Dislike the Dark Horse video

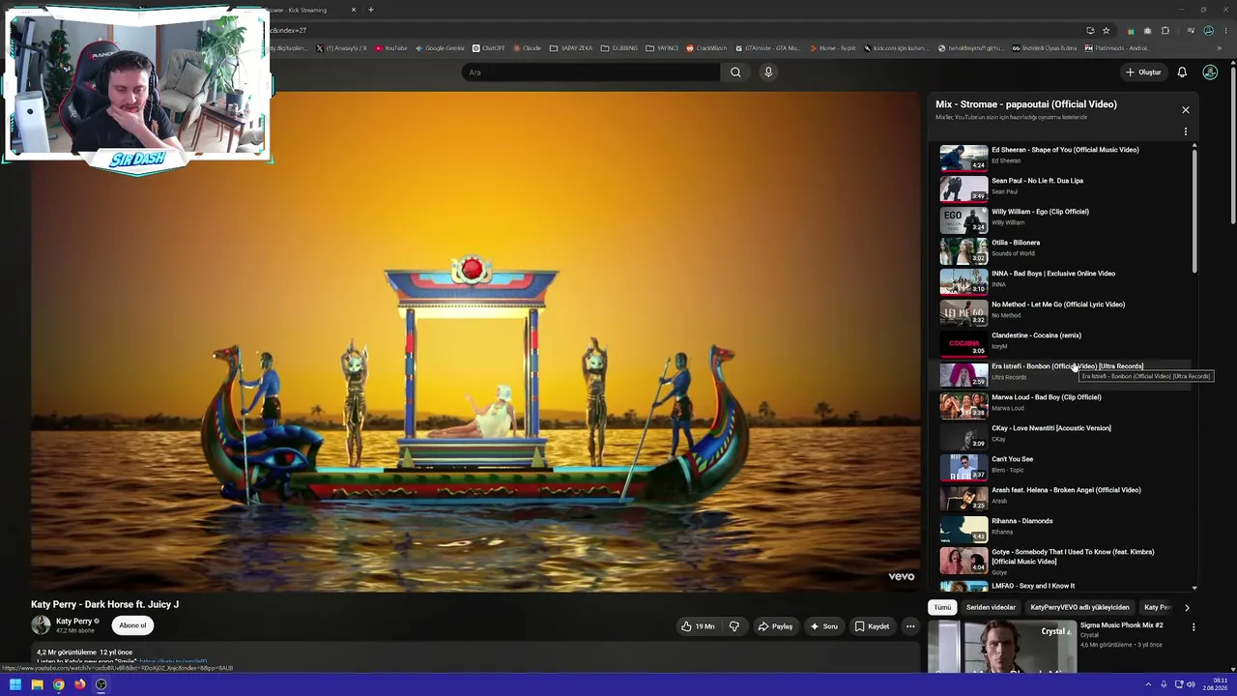(734, 626)
